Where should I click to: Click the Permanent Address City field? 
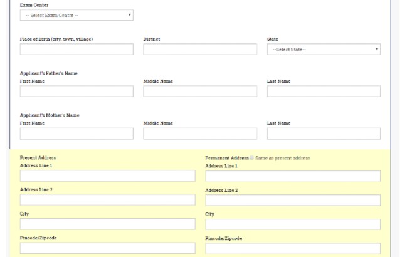tap(292, 224)
